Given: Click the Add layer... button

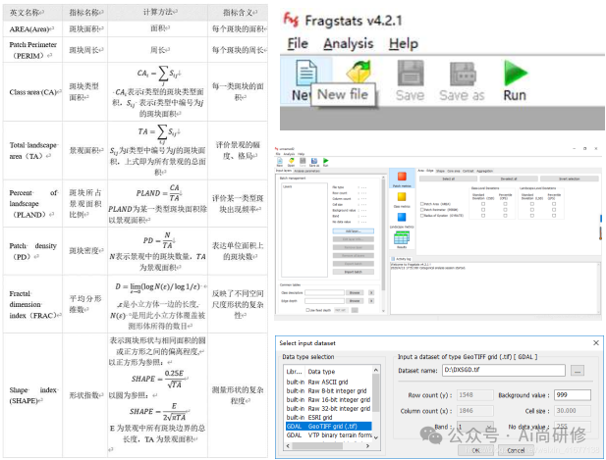Looking at the screenshot, I should [354, 231].
